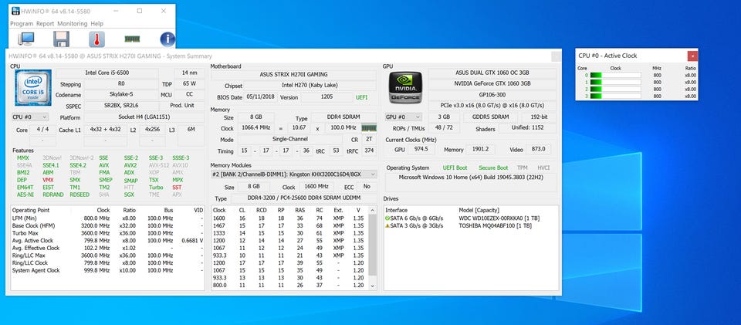
Task: Click the SR2BX, SR2L6 SSPEC field
Action: click(x=121, y=106)
